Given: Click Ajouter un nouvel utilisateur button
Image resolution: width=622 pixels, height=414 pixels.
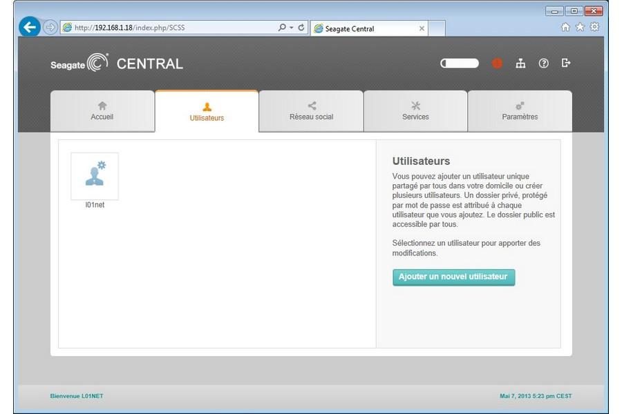Looking at the screenshot, I should tap(454, 277).
